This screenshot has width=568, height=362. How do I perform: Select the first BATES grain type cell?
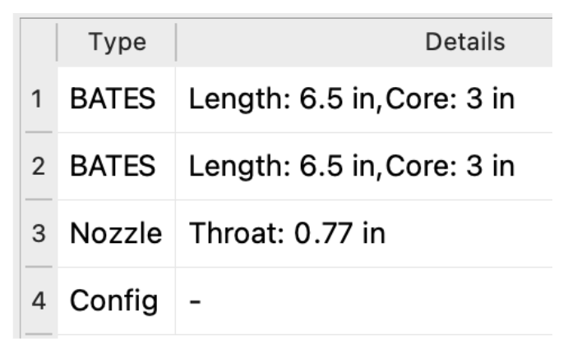(x=117, y=99)
